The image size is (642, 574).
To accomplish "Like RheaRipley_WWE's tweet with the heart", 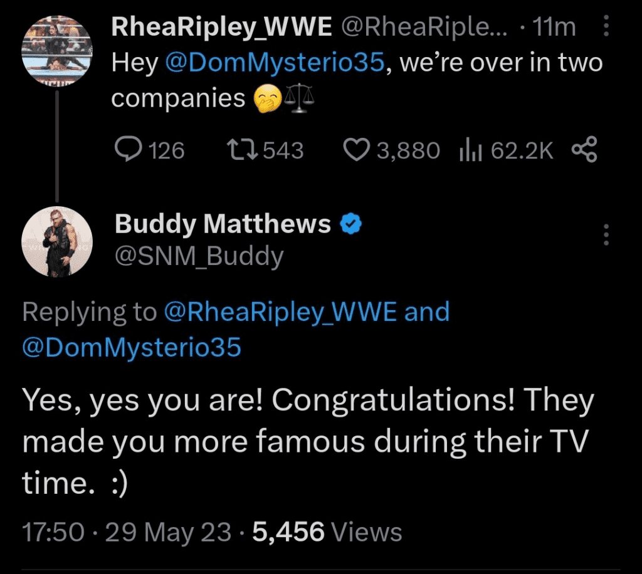I will (357, 150).
